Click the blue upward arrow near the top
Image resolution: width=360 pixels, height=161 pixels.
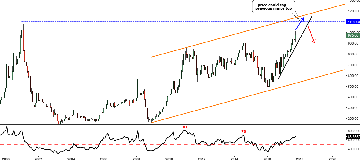pos(299,24)
